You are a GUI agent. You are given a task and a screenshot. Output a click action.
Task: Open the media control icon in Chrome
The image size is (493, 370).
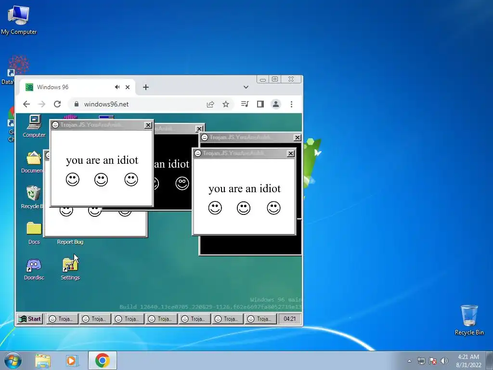tap(245, 104)
